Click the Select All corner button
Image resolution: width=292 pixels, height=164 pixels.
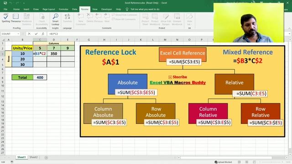coord(3,40)
